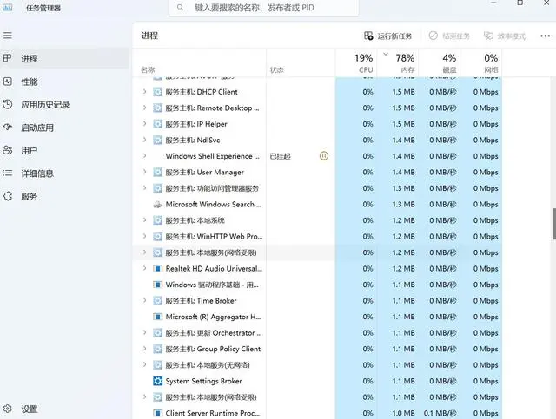Click the App history clock icon
The height and width of the screenshot is (419, 556).
[x=8, y=104]
